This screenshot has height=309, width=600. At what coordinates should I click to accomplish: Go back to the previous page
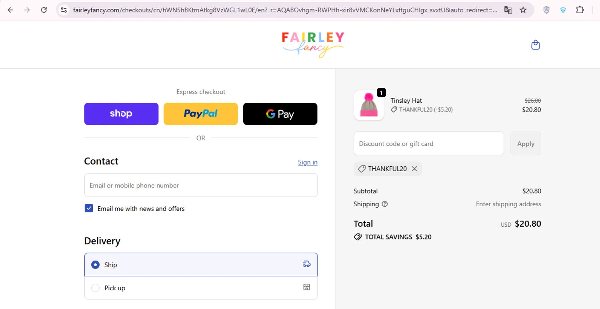pyautogui.click(x=11, y=10)
